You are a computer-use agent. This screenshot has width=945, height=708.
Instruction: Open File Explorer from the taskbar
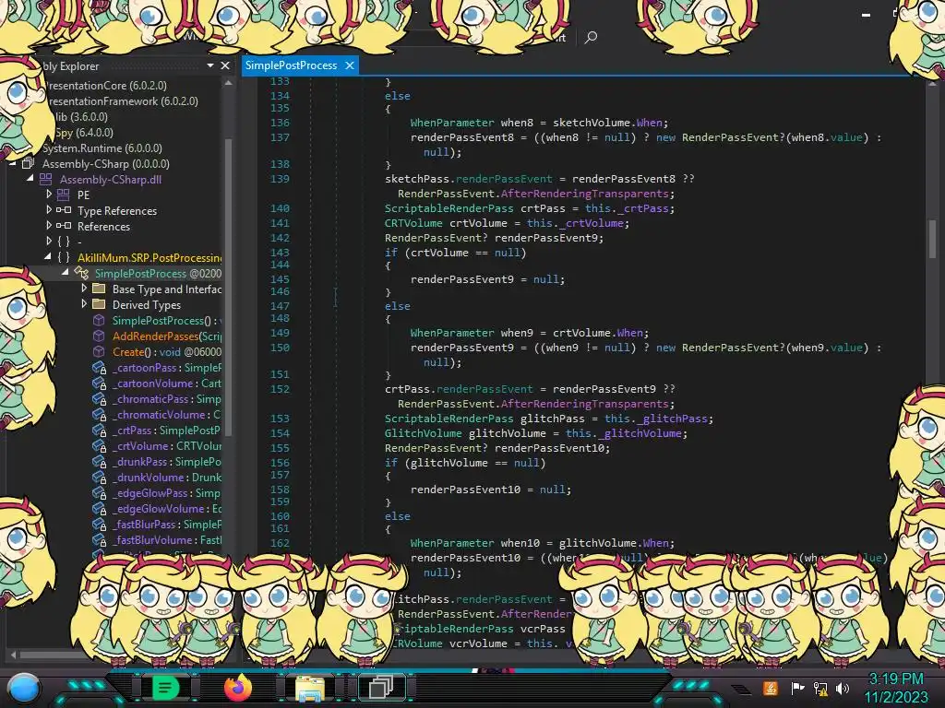pyautogui.click(x=310, y=688)
